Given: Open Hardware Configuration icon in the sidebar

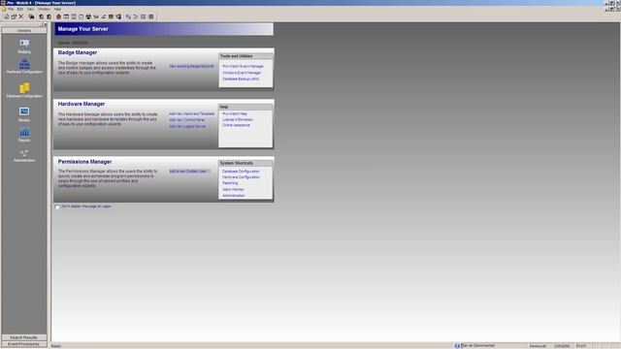Looking at the screenshot, I should 24,66.
